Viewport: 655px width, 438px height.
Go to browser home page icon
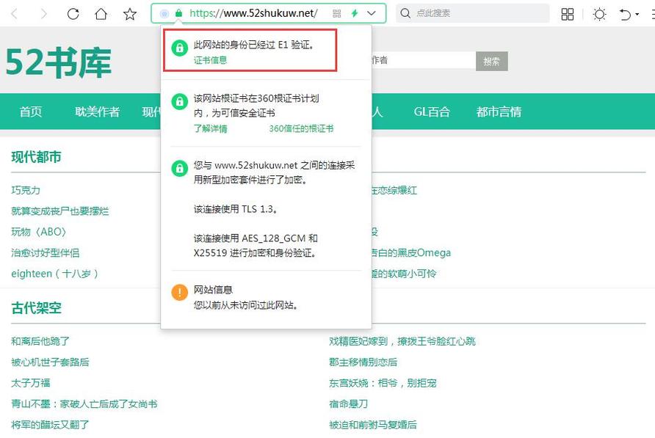coord(101,14)
